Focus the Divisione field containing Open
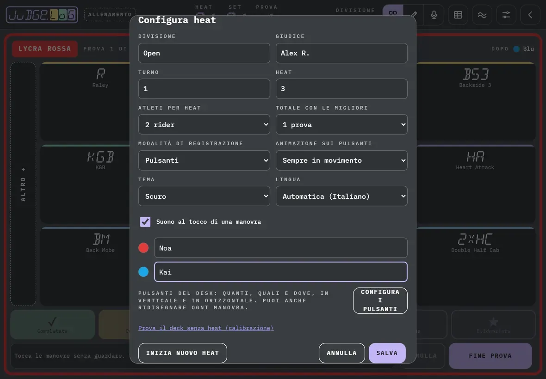The image size is (546, 379). pyautogui.click(x=204, y=53)
